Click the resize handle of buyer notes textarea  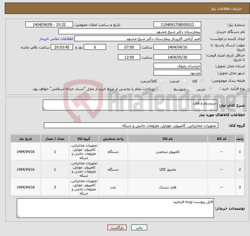pyautogui.click(x=18, y=216)
